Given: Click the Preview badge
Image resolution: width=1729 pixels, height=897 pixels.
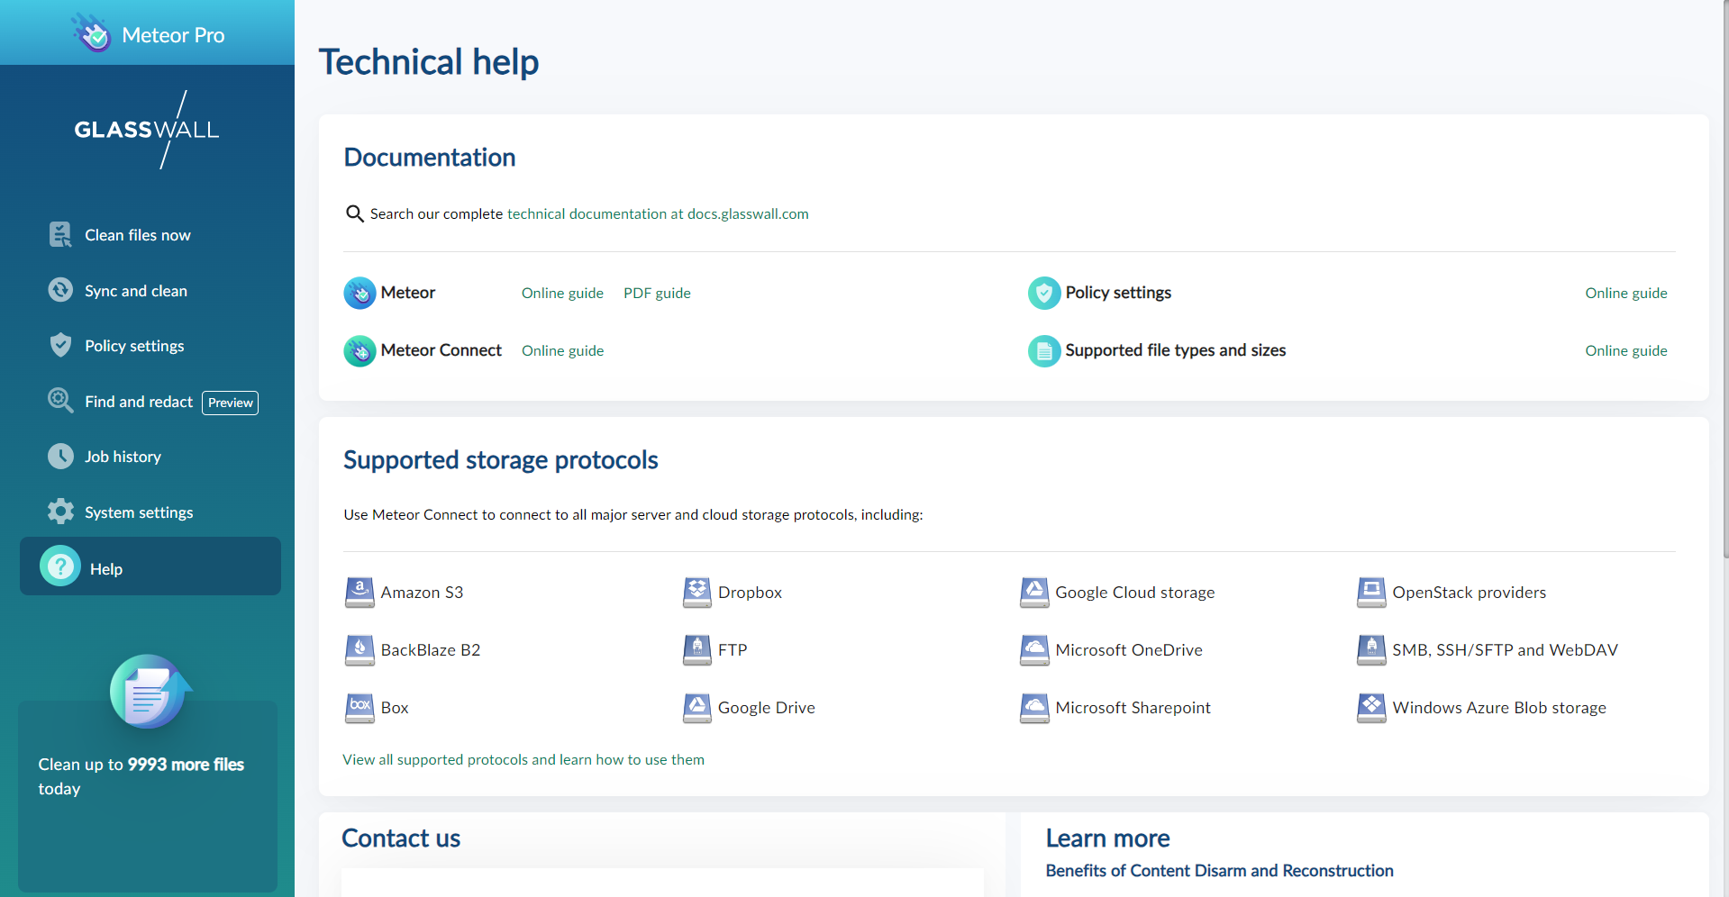Looking at the screenshot, I should click(x=231, y=403).
